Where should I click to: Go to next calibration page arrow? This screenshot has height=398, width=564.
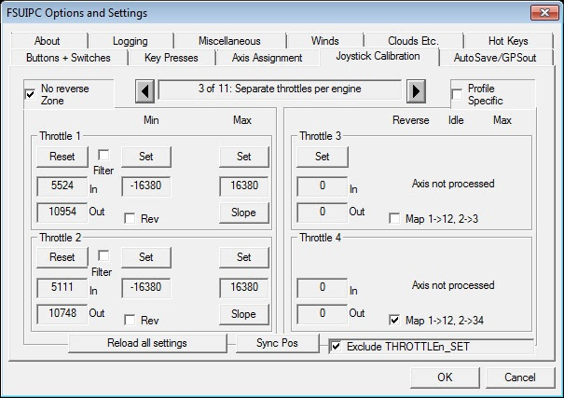[416, 91]
